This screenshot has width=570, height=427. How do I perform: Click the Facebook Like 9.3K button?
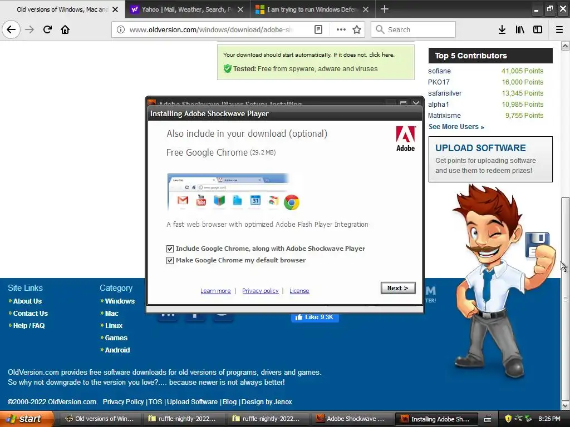(x=315, y=317)
